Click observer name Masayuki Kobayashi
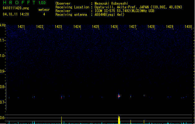195x124 pixels. point(111,3)
